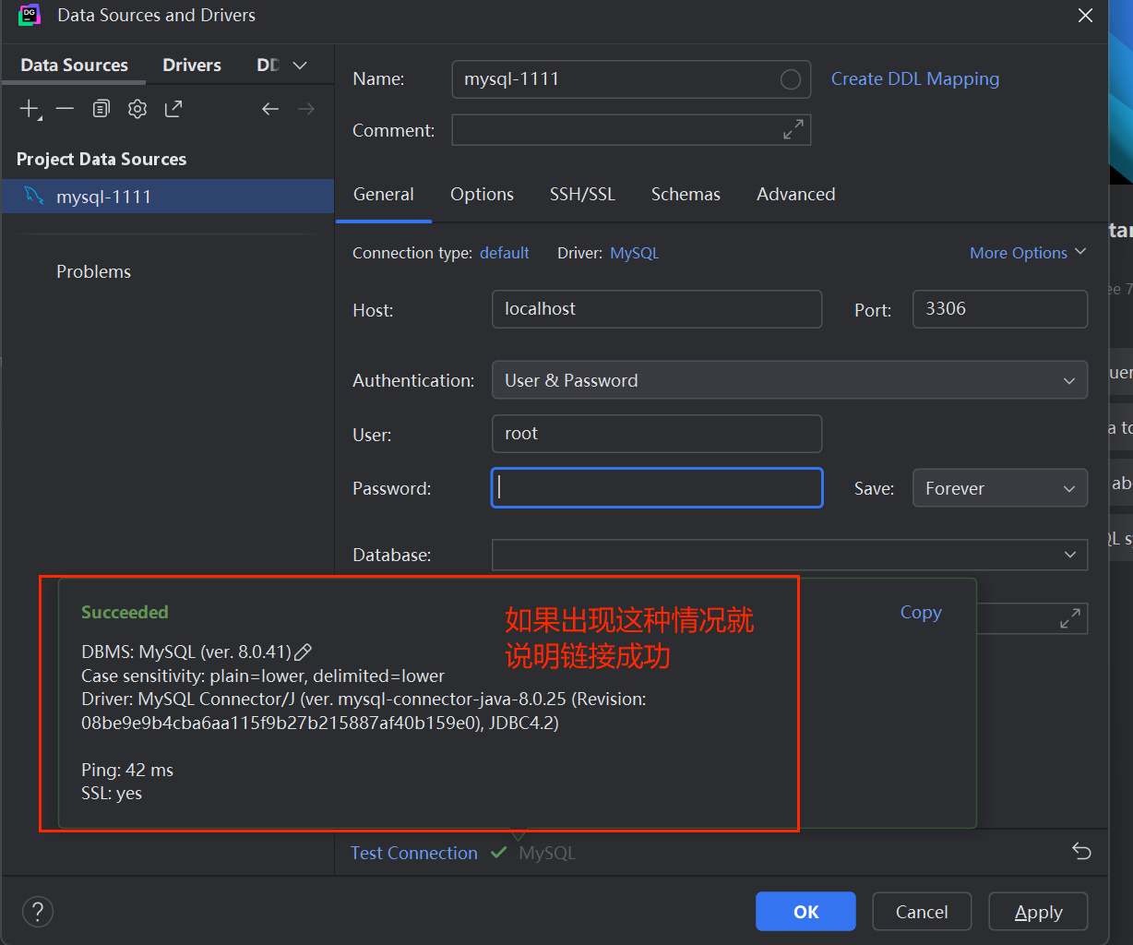Click the Host field showing localhost
The width and height of the screenshot is (1133, 945).
657,309
